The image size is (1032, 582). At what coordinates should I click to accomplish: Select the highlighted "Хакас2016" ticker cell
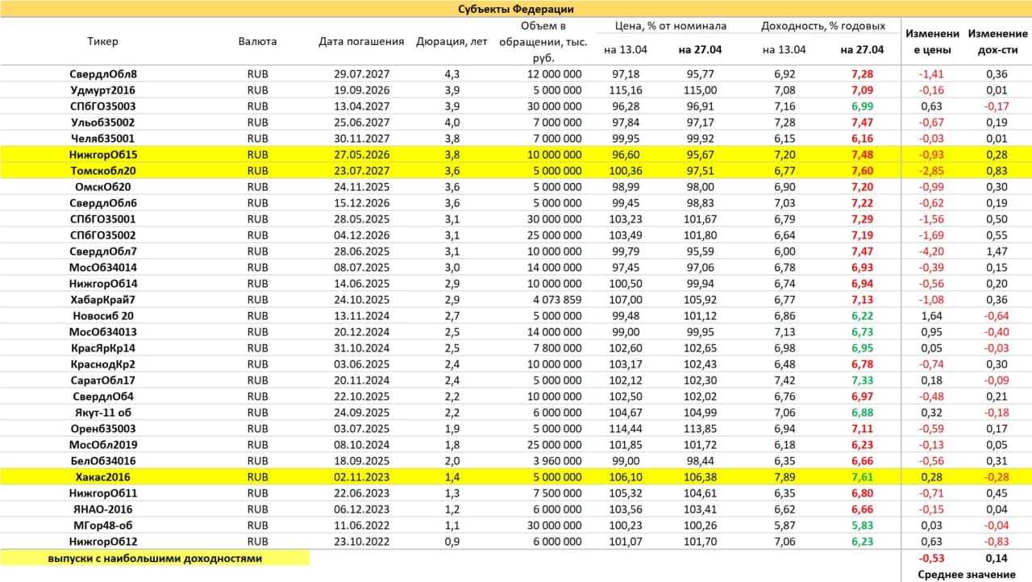pos(102,477)
